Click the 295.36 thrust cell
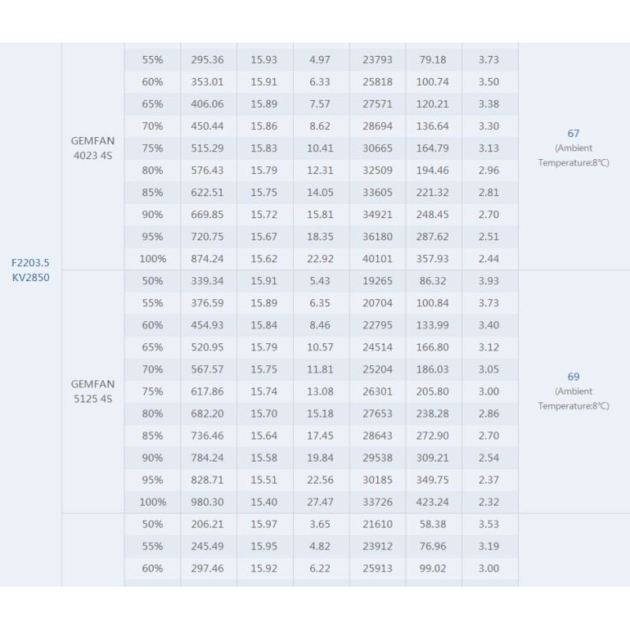 tap(207, 60)
